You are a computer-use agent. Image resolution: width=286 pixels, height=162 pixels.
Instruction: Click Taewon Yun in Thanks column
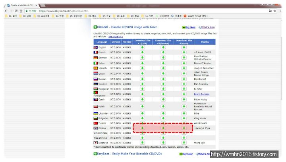coord(202,128)
